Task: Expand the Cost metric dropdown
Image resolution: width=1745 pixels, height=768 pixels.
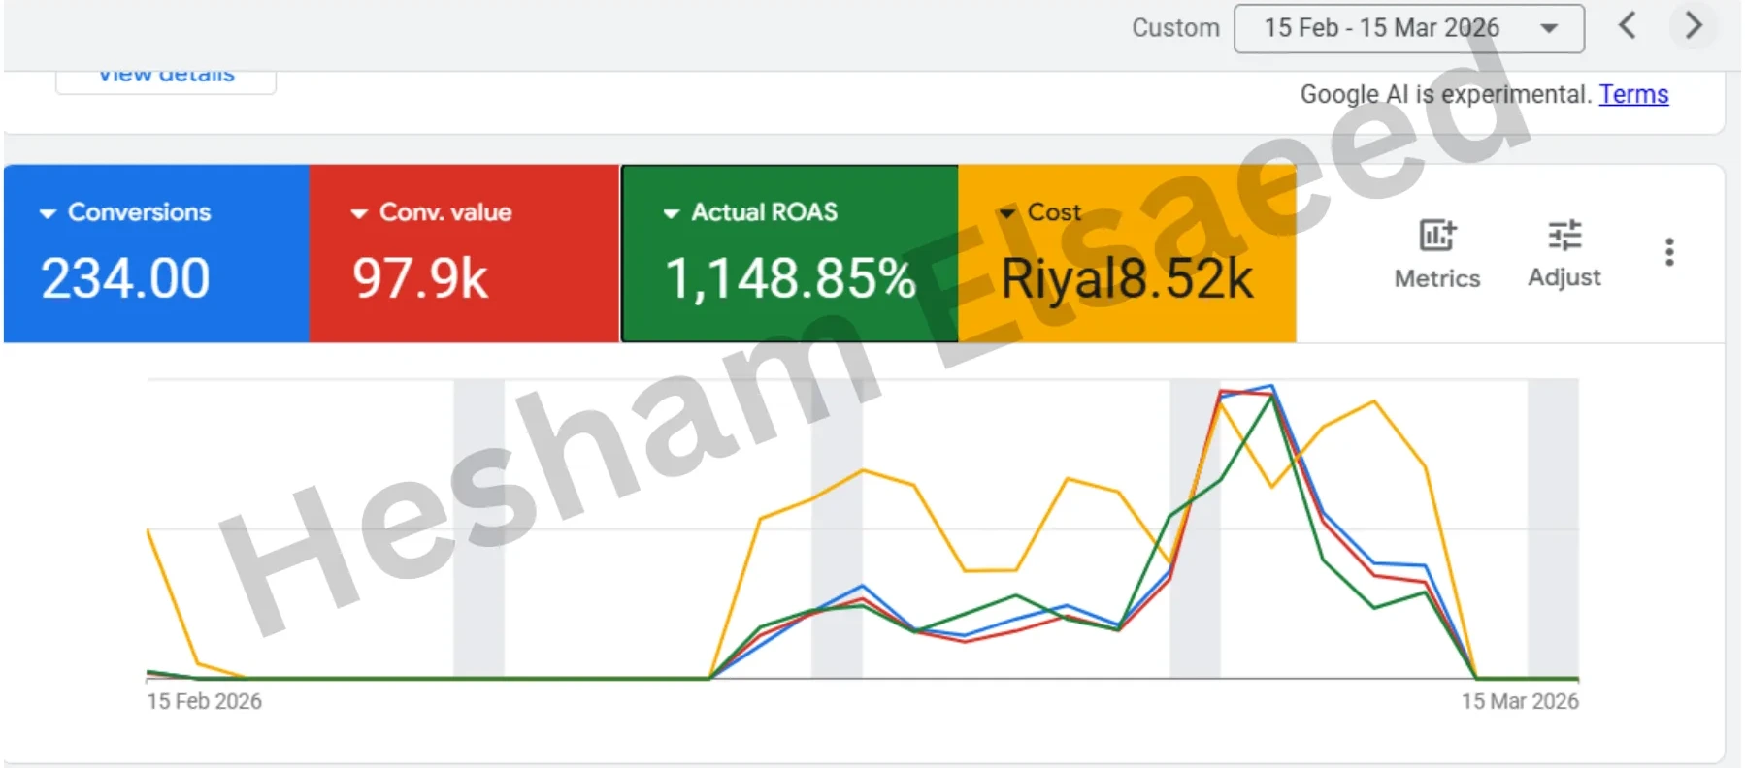Action: 1007,213
